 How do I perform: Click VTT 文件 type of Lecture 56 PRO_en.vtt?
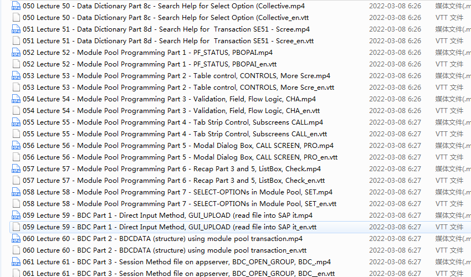click(x=449, y=157)
